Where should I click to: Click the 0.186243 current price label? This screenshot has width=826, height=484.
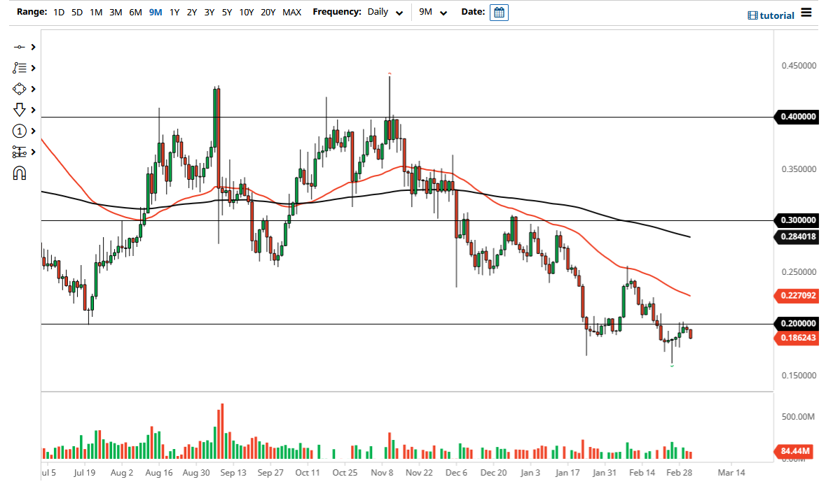(797, 339)
